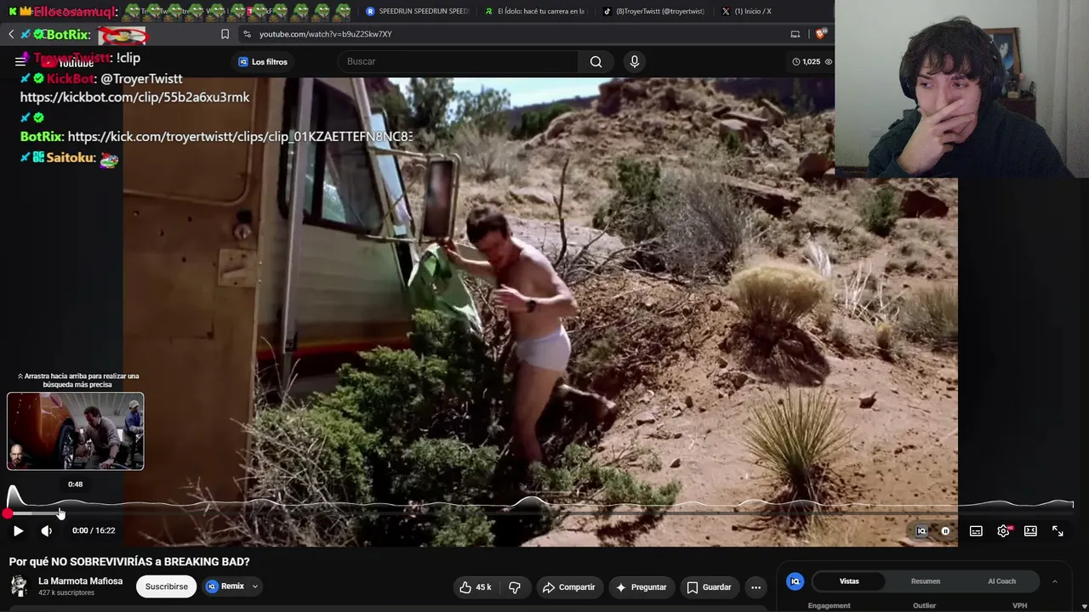Seek the video progress bar at 0:48
Viewport: 1089px width, 612px height.
pos(60,513)
